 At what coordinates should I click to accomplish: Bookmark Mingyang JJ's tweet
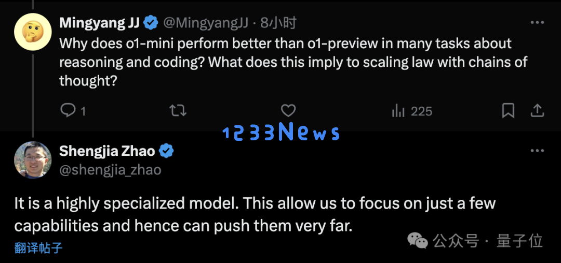(x=508, y=111)
